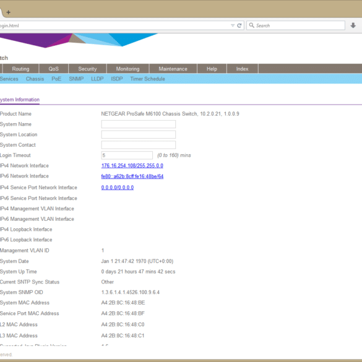The width and height of the screenshot is (362, 362).
Task: Click the Login Timeout field
Action: 127,155
